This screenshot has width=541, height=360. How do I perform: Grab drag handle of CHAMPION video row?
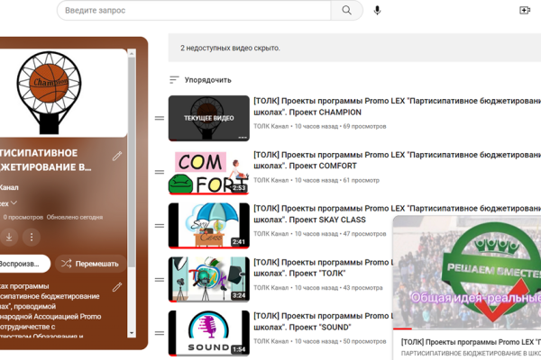point(159,118)
